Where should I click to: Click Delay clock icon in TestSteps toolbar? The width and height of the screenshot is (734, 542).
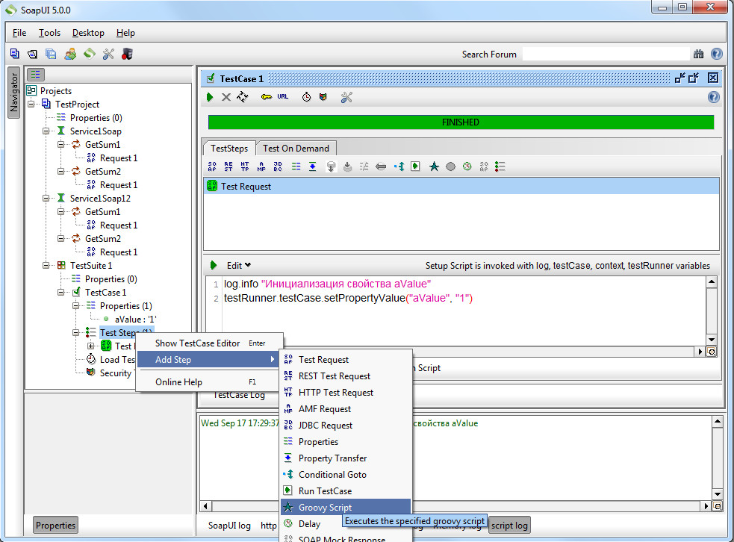click(x=467, y=166)
